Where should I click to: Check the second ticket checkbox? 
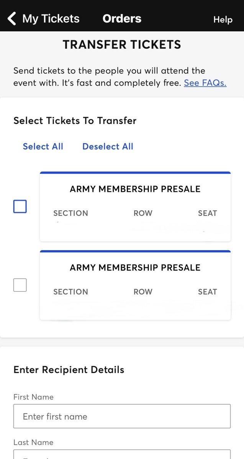[x=20, y=285]
